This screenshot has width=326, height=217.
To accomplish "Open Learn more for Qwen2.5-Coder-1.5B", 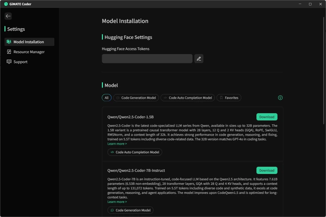I will coord(117,144).
